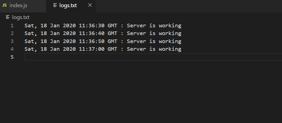Screen dimensions: 282x123
Task: Click logs.txt in the breadcrumb bar
Action: (20, 17)
